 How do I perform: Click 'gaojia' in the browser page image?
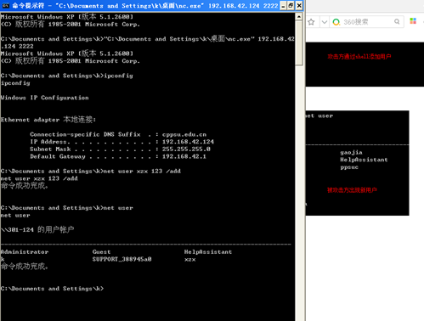[351, 153]
